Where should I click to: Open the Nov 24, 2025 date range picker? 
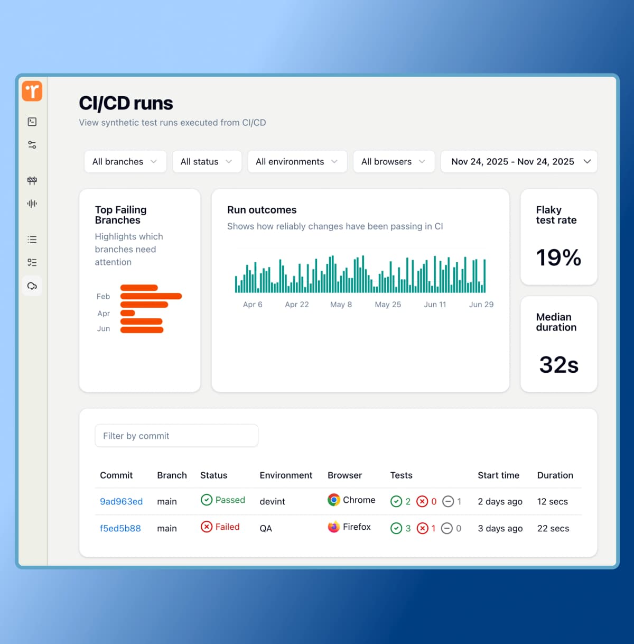point(519,162)
